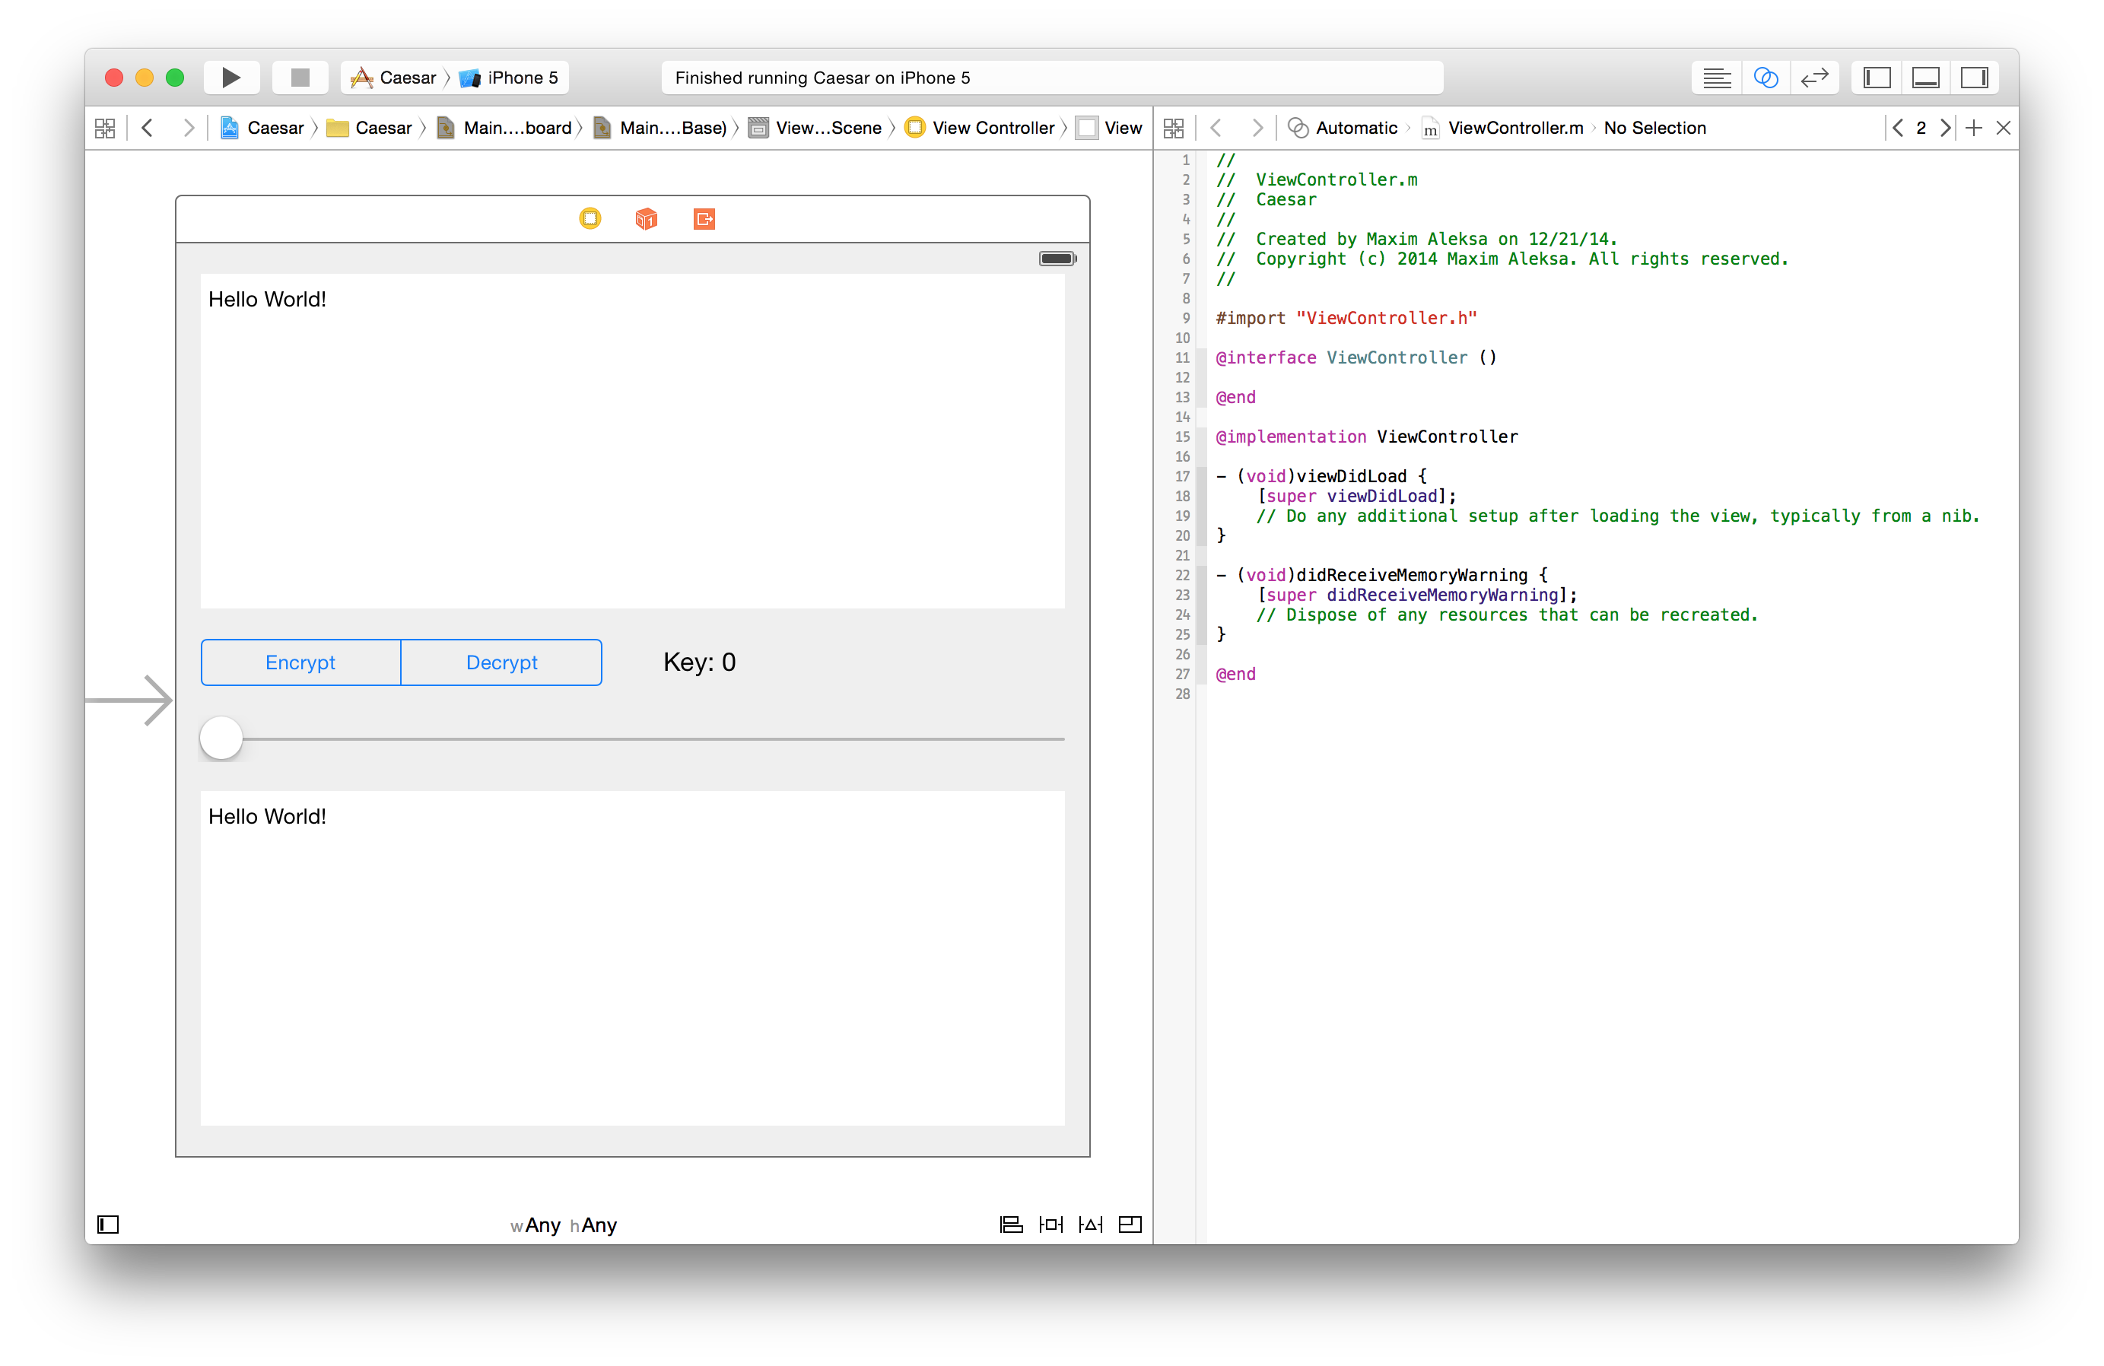Open Resolve Auto Layout Issues menu
The image size is (2104, 1366).
(x=1091, y=1225)
